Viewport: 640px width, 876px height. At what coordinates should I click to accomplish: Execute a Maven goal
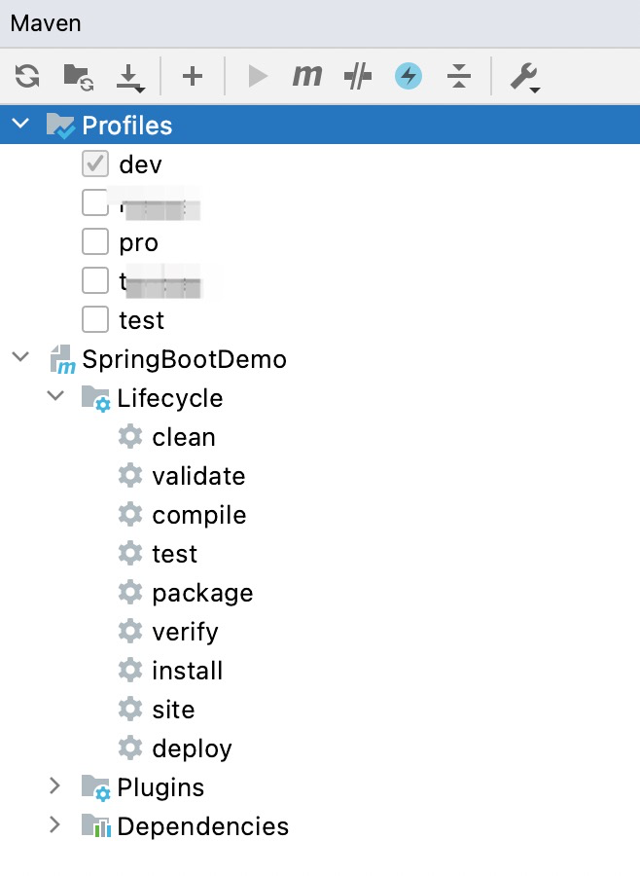306,76
